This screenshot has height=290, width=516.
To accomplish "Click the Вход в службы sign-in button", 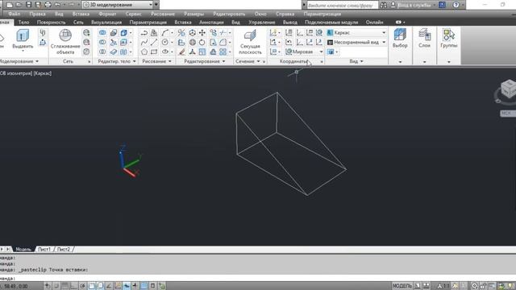I will point(413,5).
